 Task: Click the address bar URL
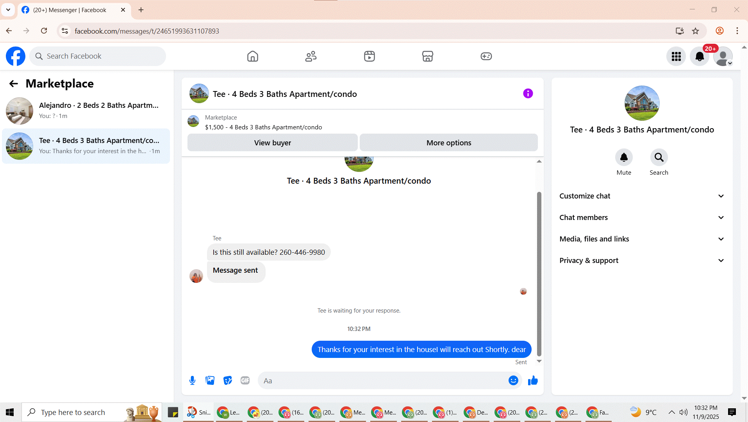(x=147, y=31)
